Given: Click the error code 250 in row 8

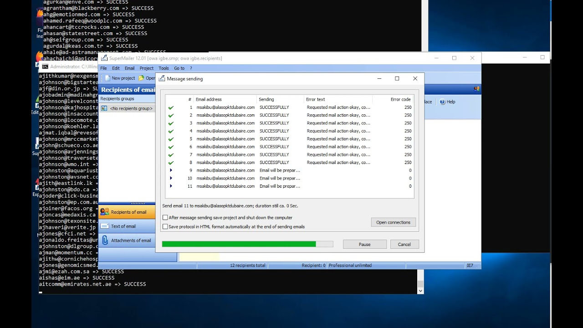Looking at the screenshot, I should [408, 163].
